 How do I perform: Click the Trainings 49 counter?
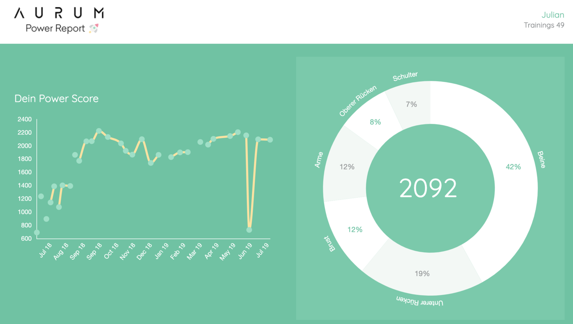tap(544, 25)
